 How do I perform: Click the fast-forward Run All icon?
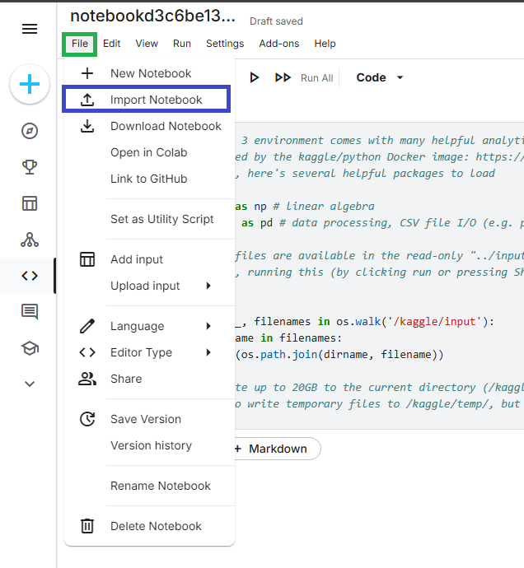coord(283,77)
